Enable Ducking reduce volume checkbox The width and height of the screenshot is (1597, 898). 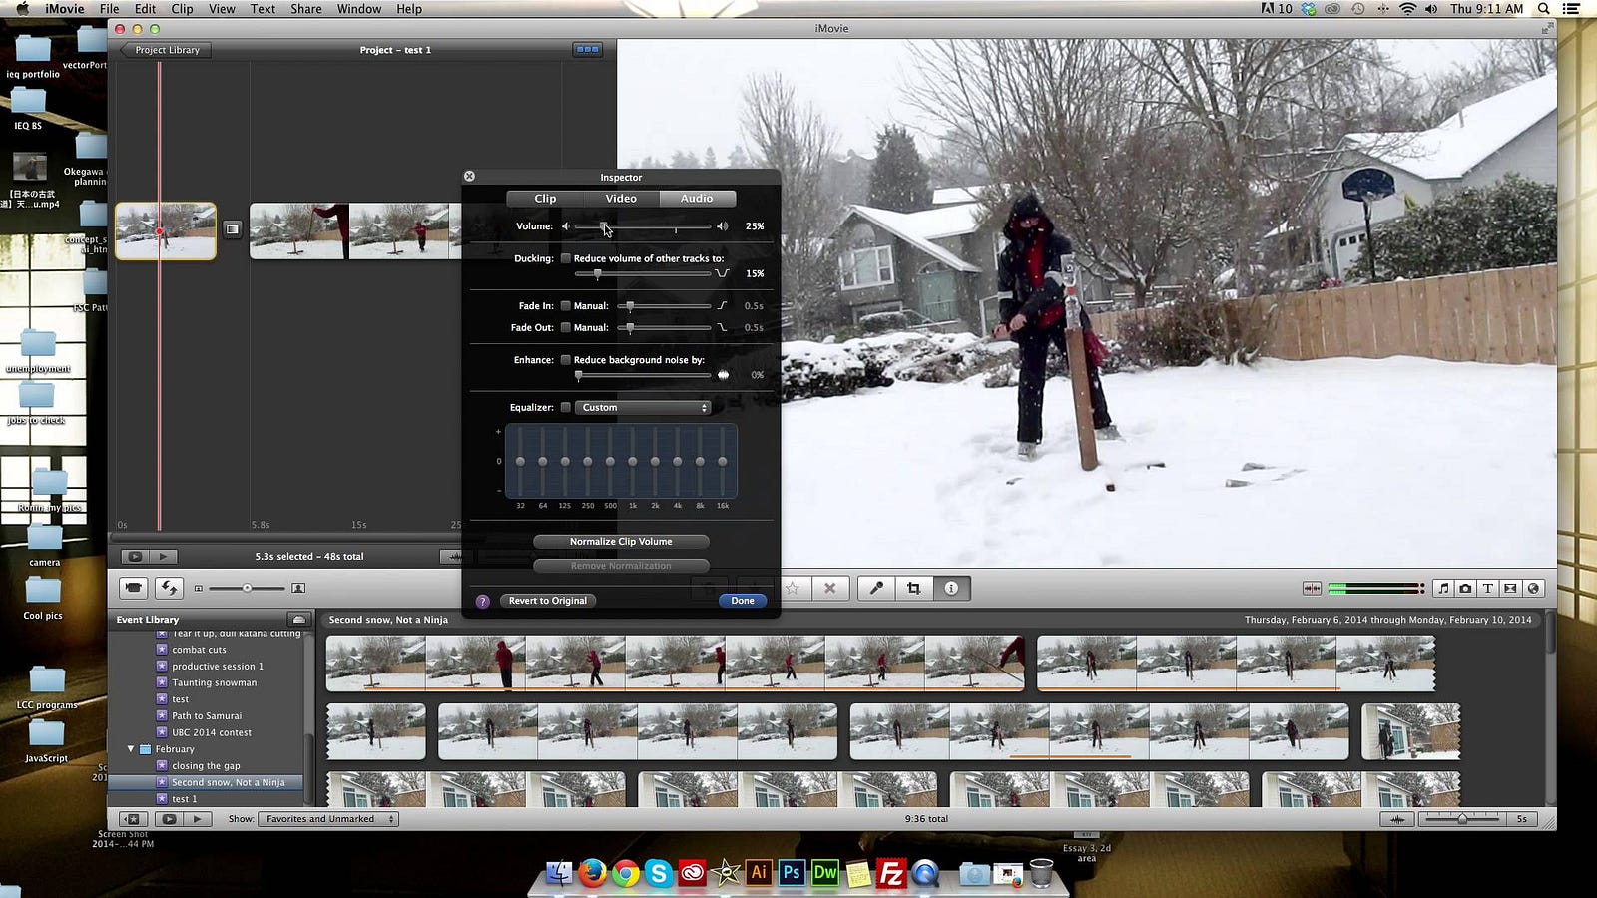566,258
